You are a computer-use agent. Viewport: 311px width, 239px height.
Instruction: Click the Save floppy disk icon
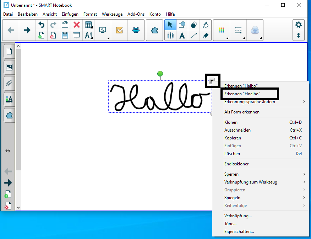[65, 35]
